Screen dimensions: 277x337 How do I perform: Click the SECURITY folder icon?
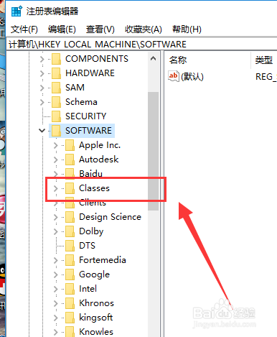pyautogui.click(x=56, y=116)
